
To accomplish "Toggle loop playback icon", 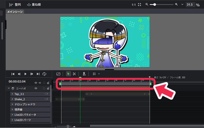I will pos(44,74).
